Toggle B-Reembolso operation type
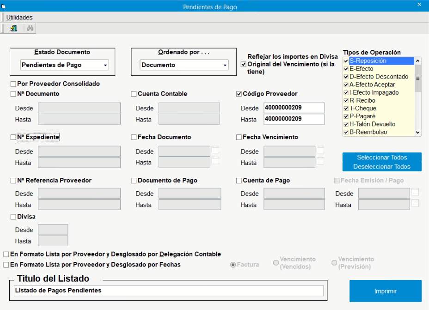The image size is (429, 310). 346,132
